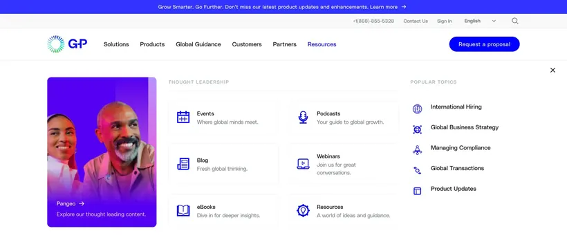Click the Product Updates layout icon

pyautogui.click(x=417, y=191)
